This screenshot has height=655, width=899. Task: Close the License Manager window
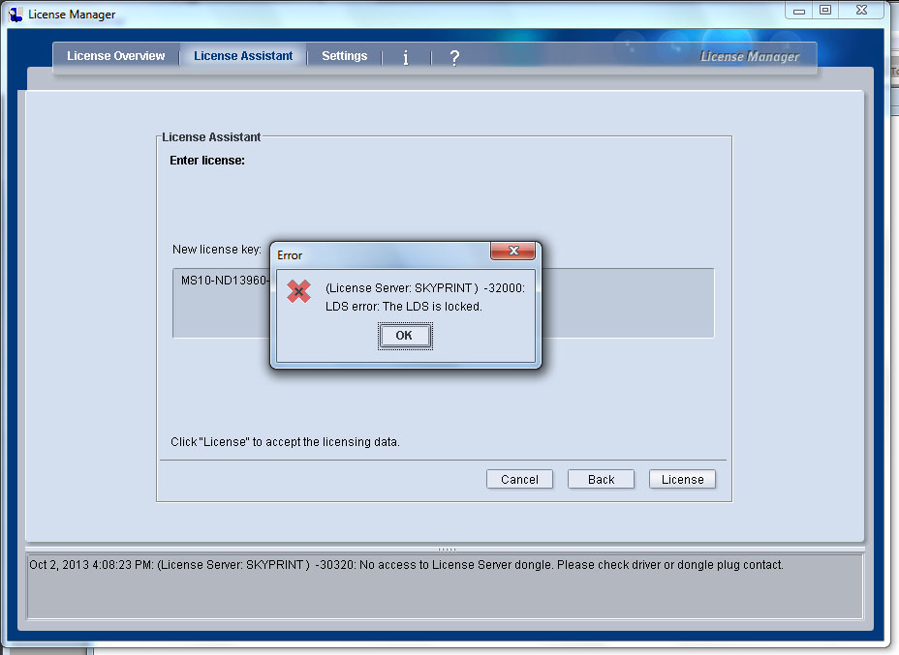click(861, 11)
